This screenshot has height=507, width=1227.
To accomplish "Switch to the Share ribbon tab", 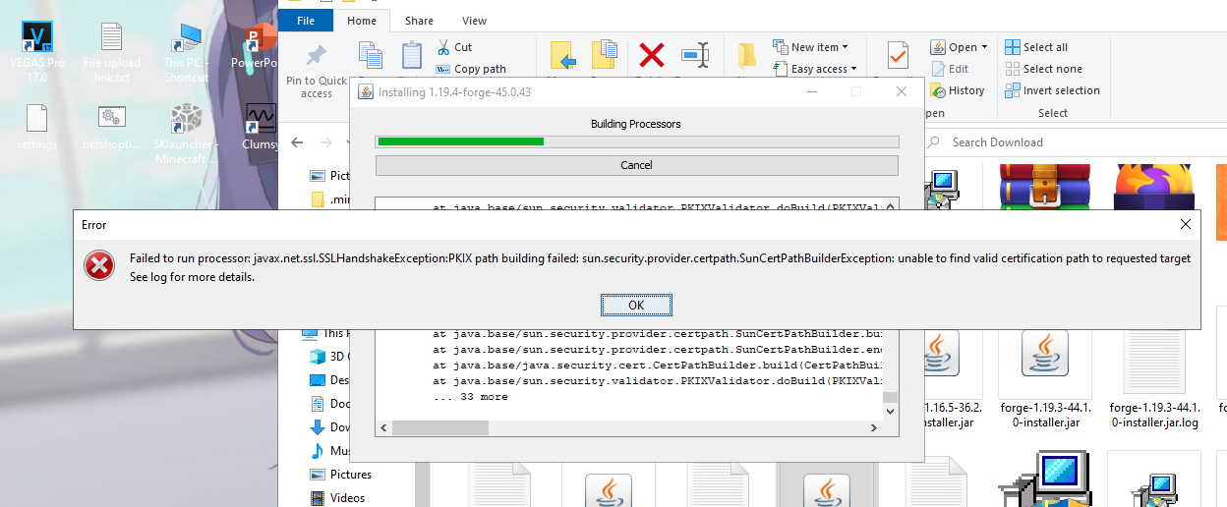I will [419, 21].
